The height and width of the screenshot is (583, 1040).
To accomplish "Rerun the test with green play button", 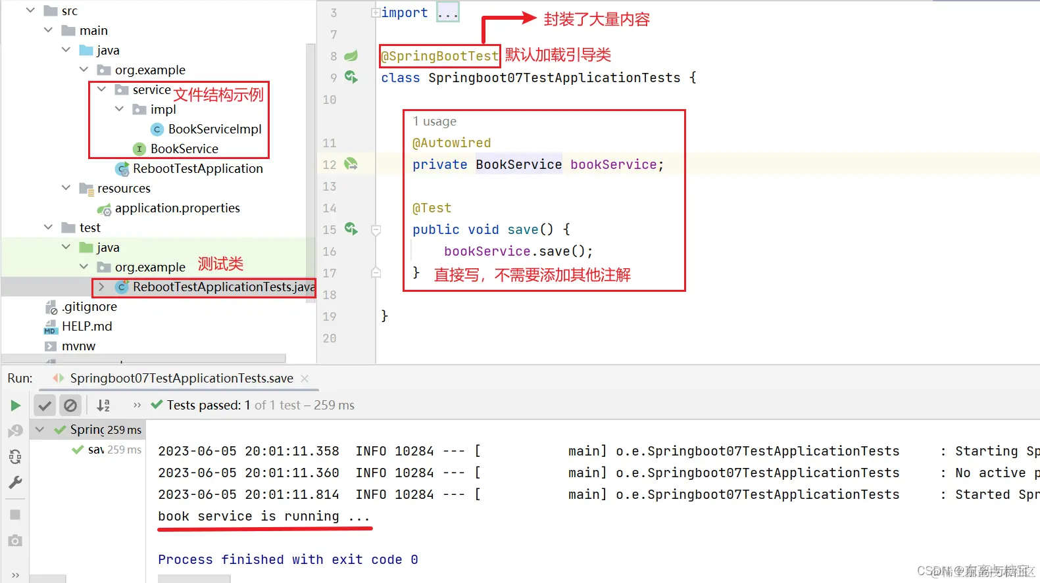I will [16, 406].
